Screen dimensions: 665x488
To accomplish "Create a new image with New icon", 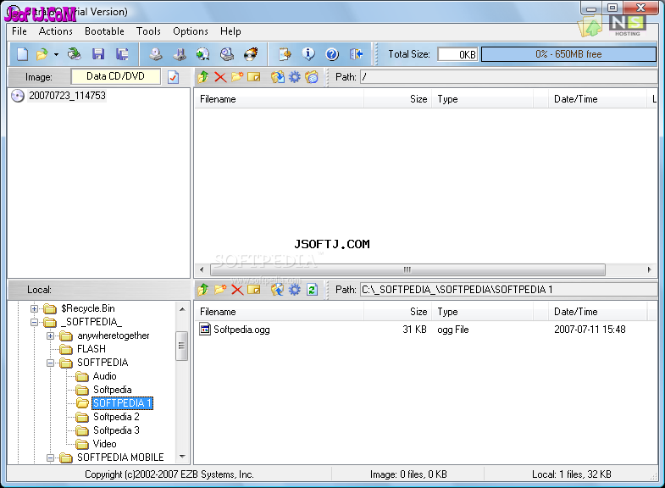I will 22,54.
